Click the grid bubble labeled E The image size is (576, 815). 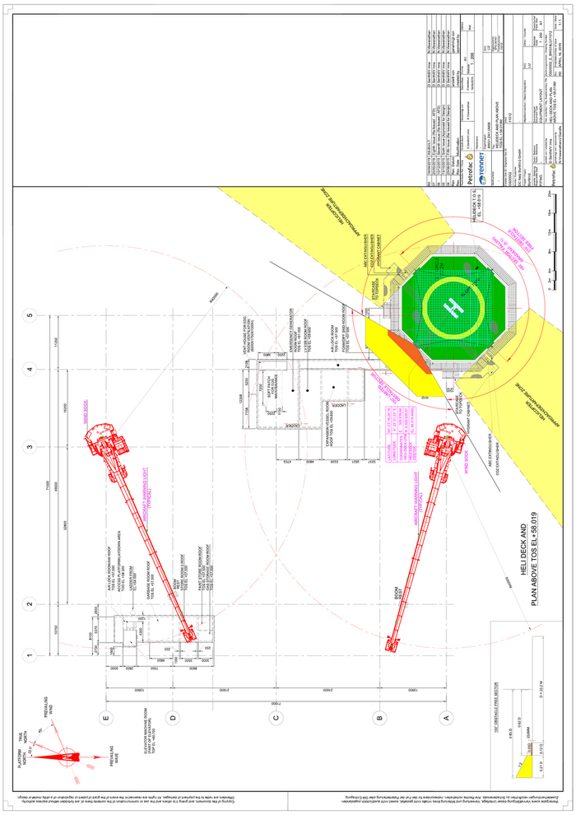tap(105, 717)
